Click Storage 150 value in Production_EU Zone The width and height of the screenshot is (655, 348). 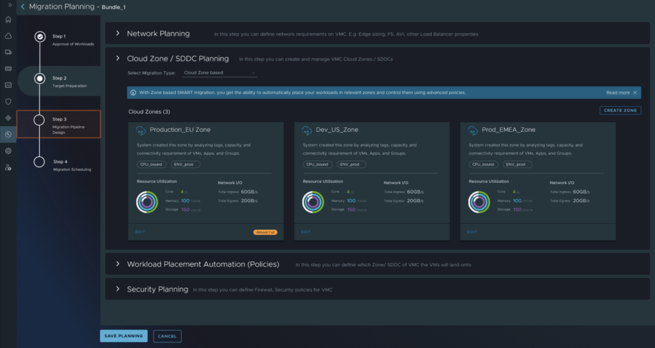pyautogui.click(x=185, y=210)
